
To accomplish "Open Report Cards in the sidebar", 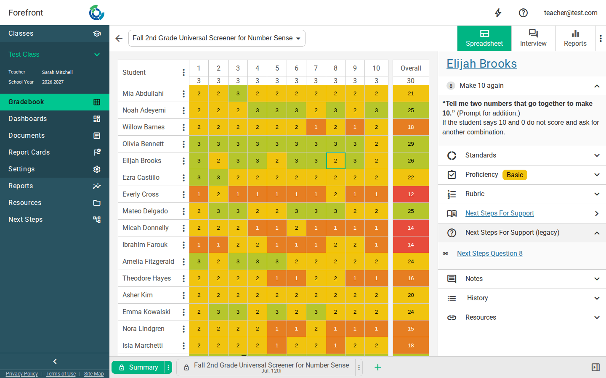I will [55, 152].
